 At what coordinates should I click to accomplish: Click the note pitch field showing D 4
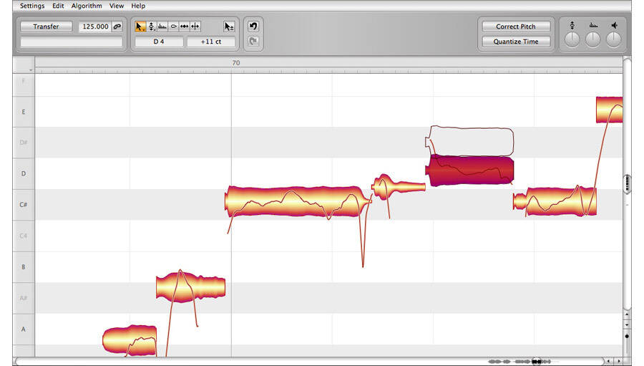(x=159, y=42)
